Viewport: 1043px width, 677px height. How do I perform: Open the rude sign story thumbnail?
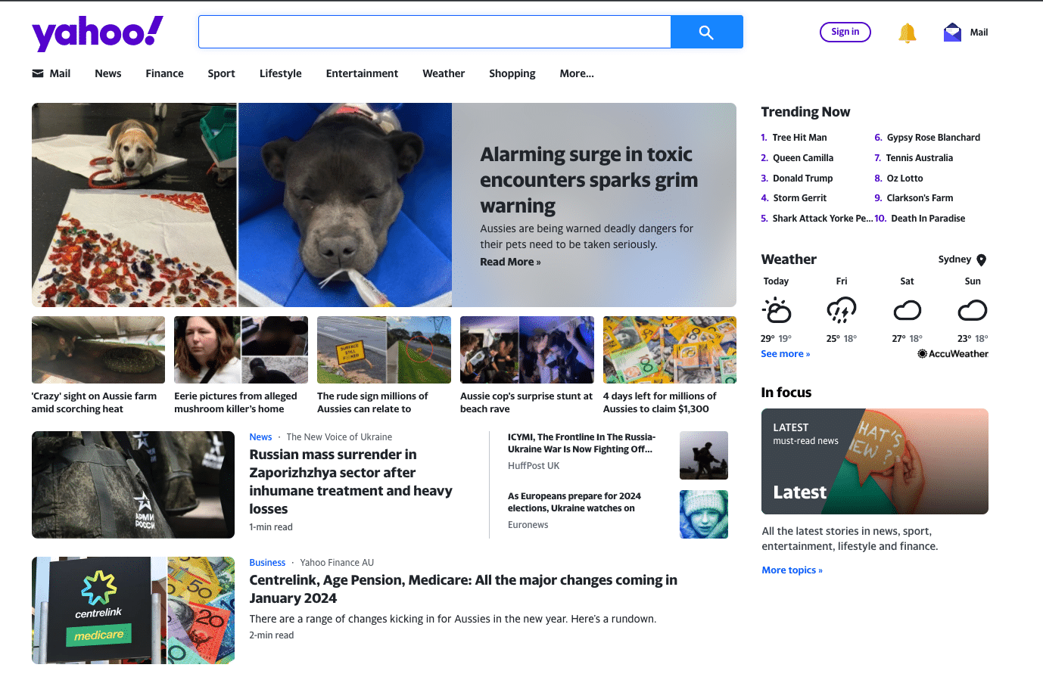click(x=384, y=349)
